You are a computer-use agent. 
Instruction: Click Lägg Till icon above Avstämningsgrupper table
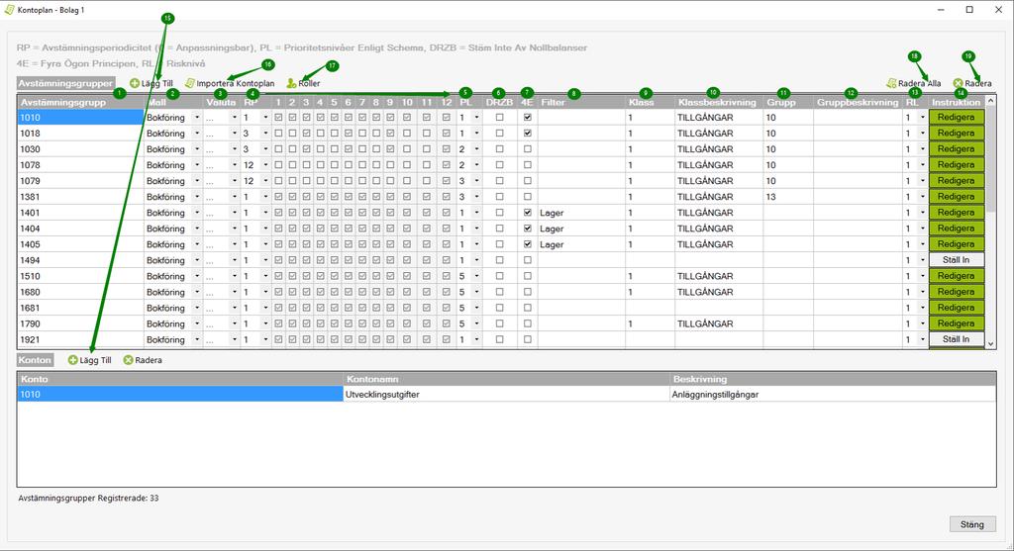point(135,83)
